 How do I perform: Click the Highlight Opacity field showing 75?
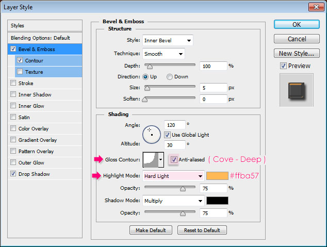coord(214,188)
